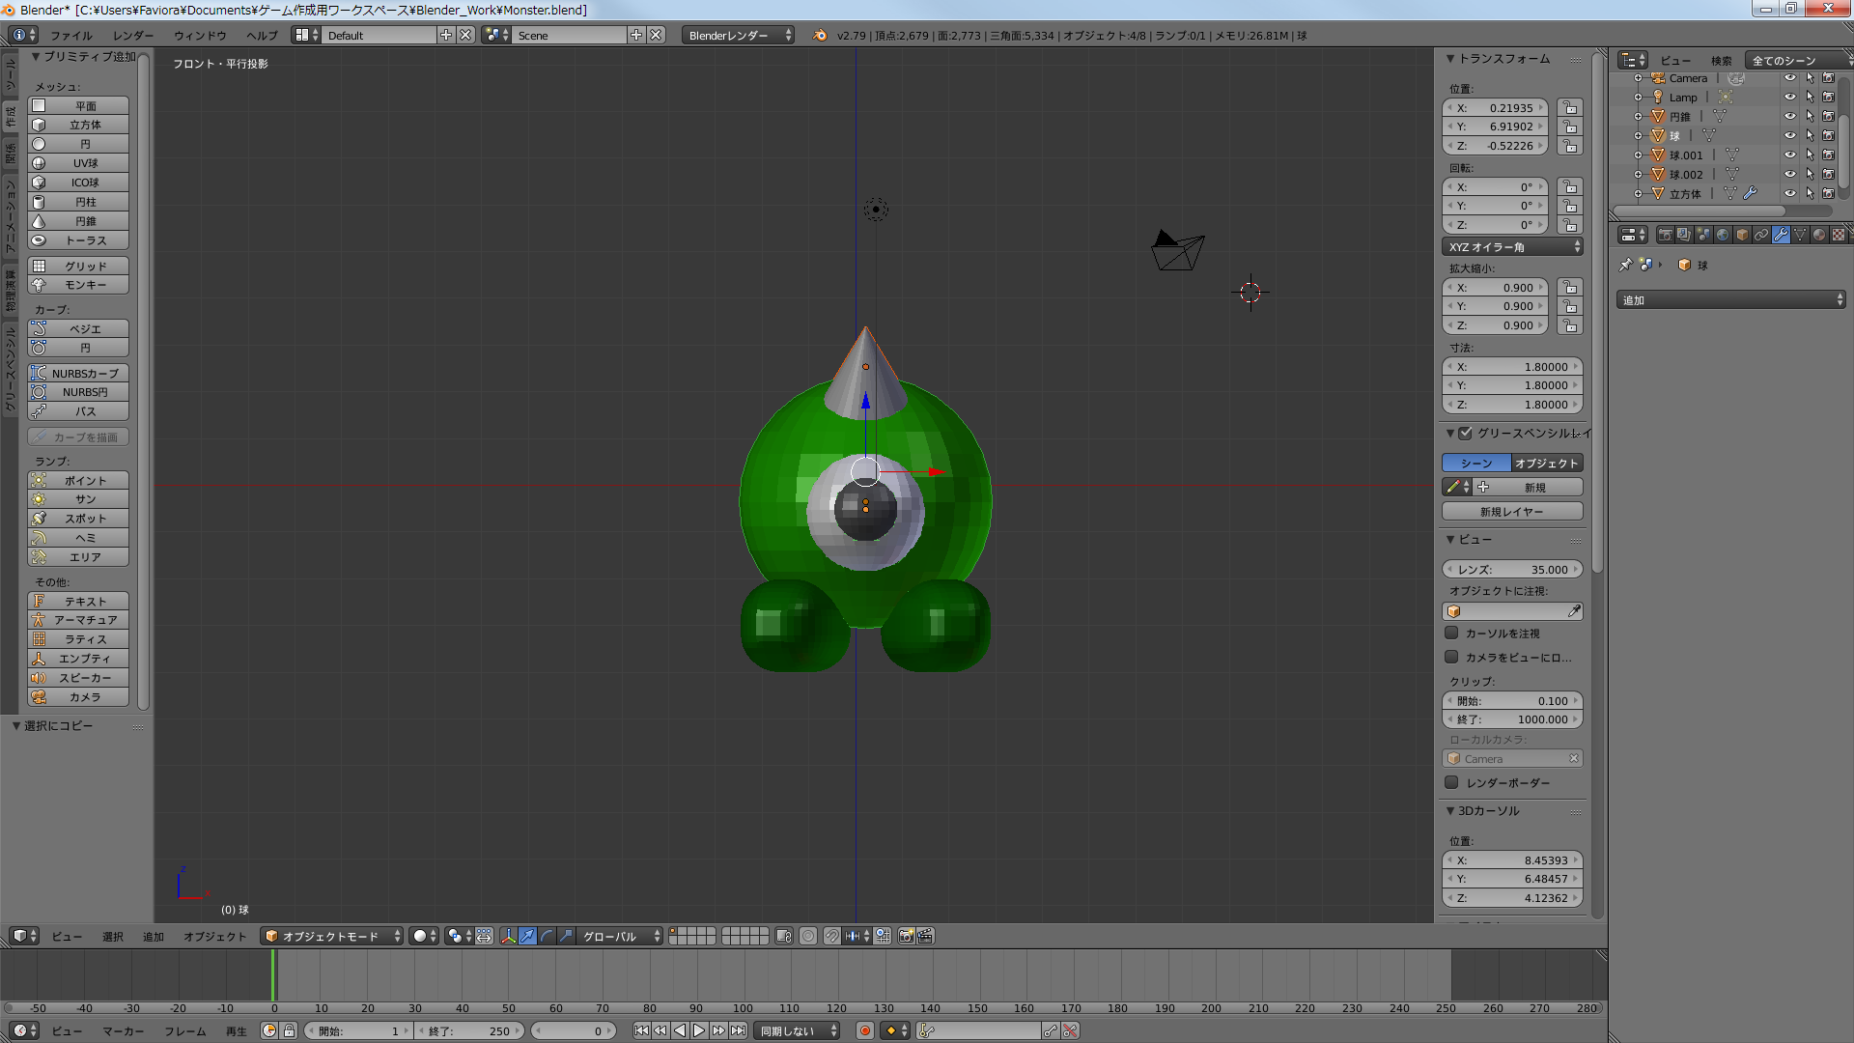The image size is (1854, 1043).
Task: Open the Object properties cube tab
Action: (x=1742, y=235)
